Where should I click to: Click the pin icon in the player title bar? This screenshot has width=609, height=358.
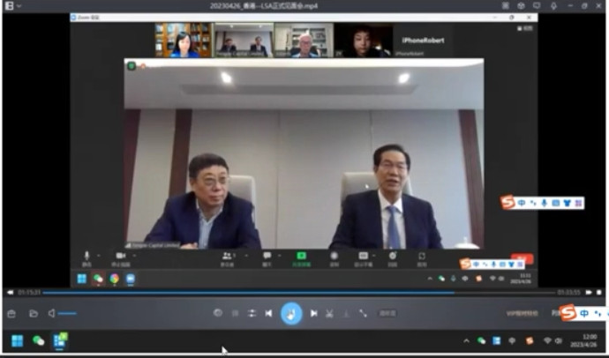[553, 6]
